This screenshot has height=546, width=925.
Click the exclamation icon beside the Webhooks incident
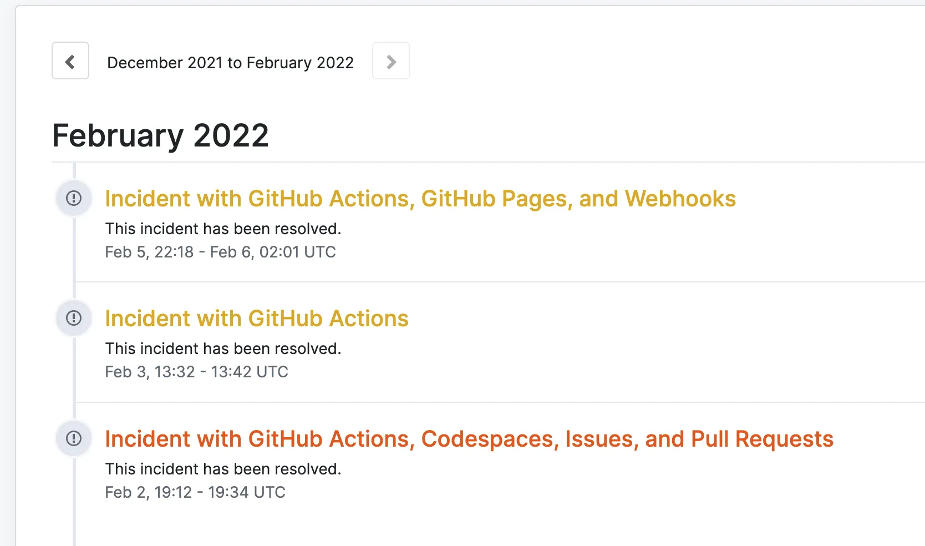(x=73, y=198)
